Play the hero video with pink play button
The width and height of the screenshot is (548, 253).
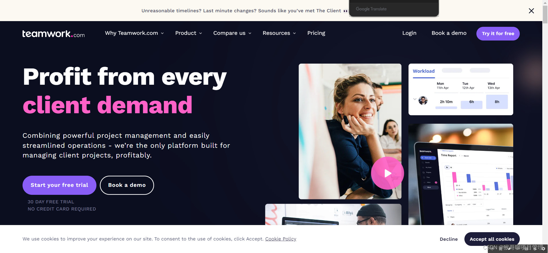point(387,173)
